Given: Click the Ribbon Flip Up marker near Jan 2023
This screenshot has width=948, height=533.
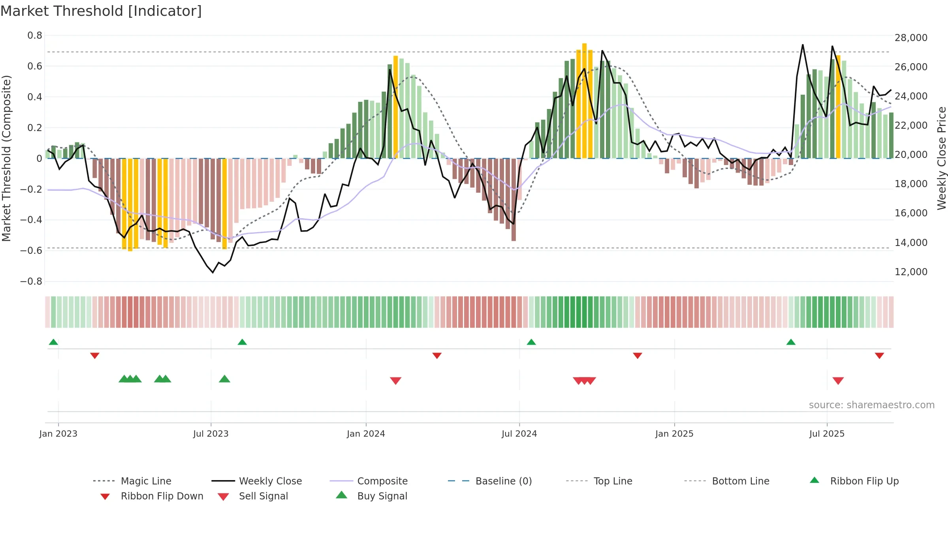Looking at the screenshot, I should tap(53, 342).
